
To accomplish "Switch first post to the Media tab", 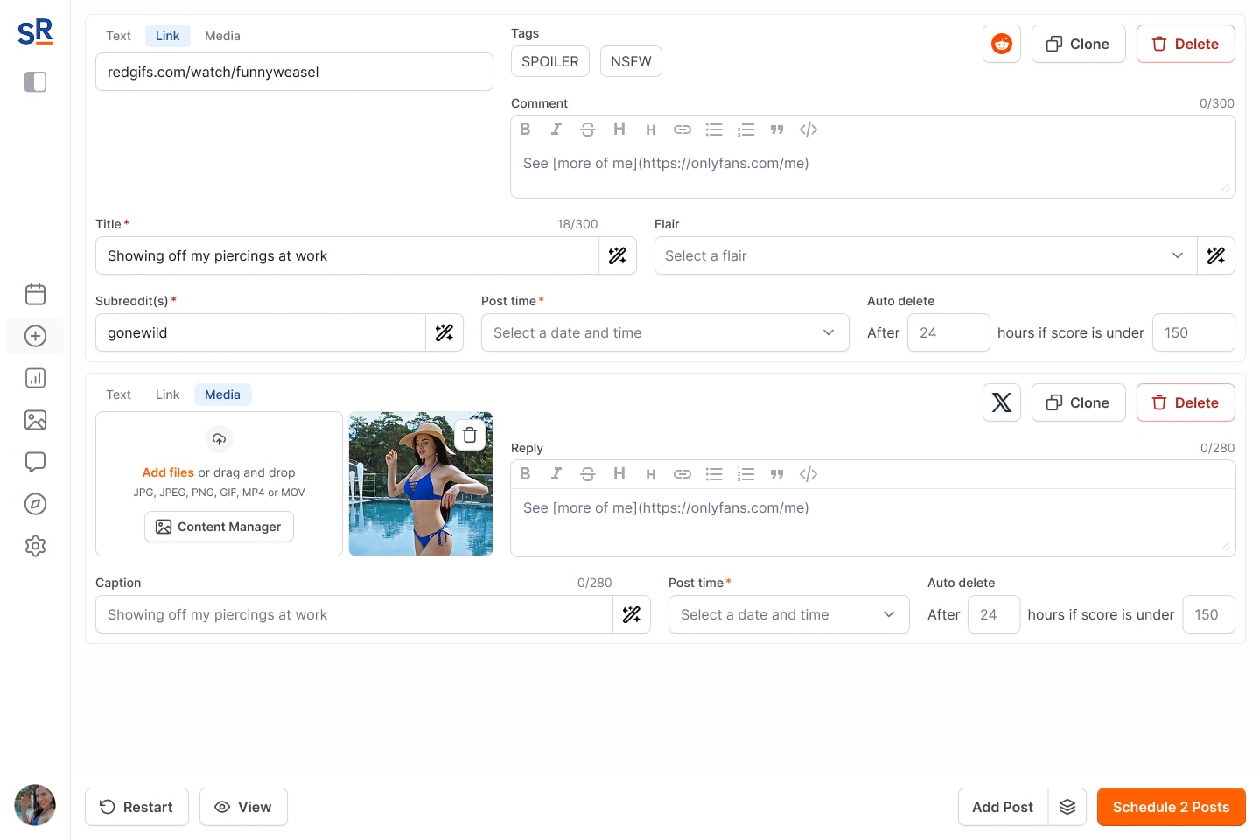I will click(222, 36).
